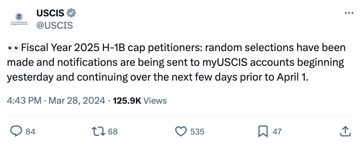The image size is (361, 144).
Task: Click the Mar 28, 2024 date
Action: (x=77, y=101)
